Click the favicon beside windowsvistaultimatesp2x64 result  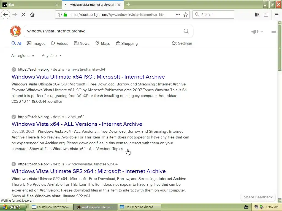(14, 164)
